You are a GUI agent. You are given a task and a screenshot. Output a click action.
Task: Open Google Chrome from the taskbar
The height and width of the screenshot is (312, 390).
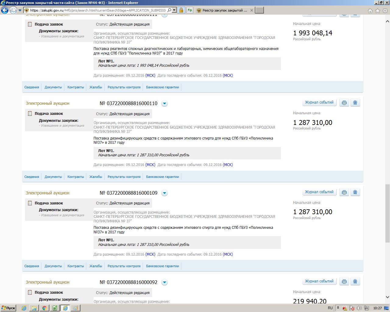44,308
